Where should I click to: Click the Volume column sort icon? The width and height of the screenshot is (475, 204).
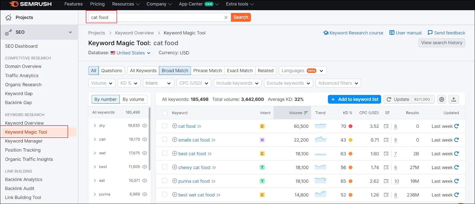306,113
